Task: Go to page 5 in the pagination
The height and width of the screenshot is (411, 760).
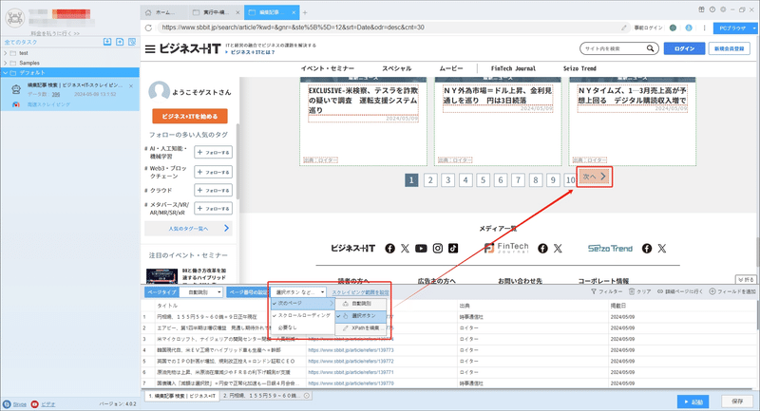Action: pyautogui.click(x=483, y=180)
